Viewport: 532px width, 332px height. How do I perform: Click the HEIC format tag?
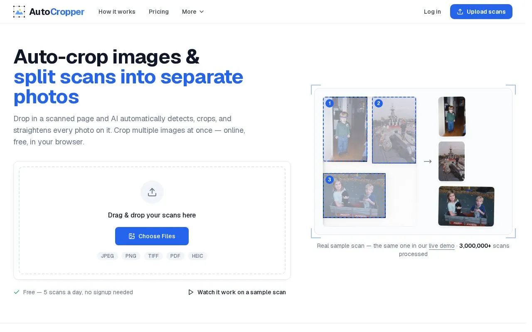pos(197,256)
